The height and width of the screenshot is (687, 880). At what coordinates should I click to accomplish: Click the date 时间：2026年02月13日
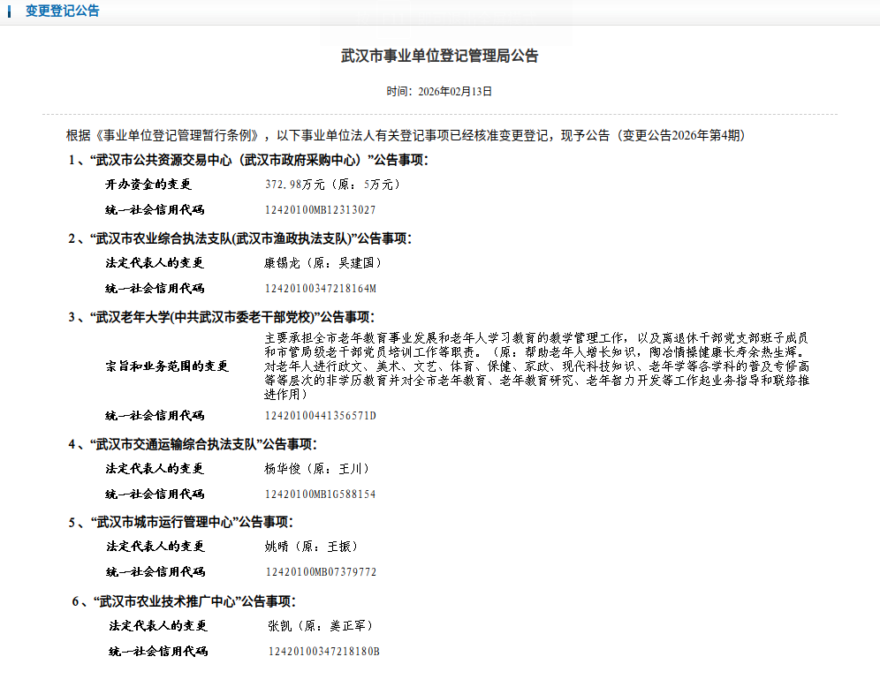point(439,87)
